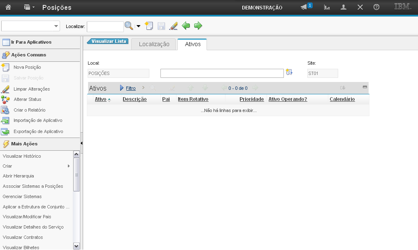Screen dimensions: 418x250
Task: Switch to the Visualizar Lista tab
Action: pyautogui.click(x=108, y=41)
